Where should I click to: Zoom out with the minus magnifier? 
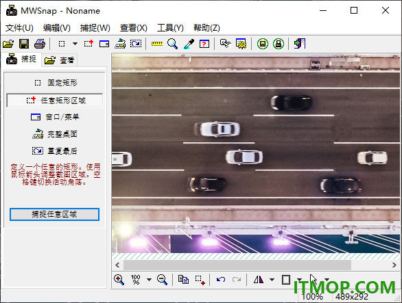click(x=163, y=280)
